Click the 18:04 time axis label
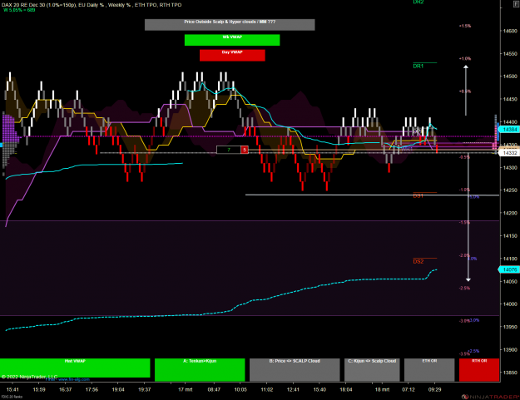The image size is (520, 400). (346, 390)
